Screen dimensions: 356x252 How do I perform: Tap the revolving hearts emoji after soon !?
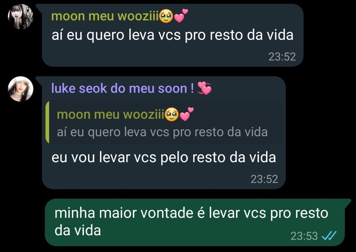(x=204, y=88)
